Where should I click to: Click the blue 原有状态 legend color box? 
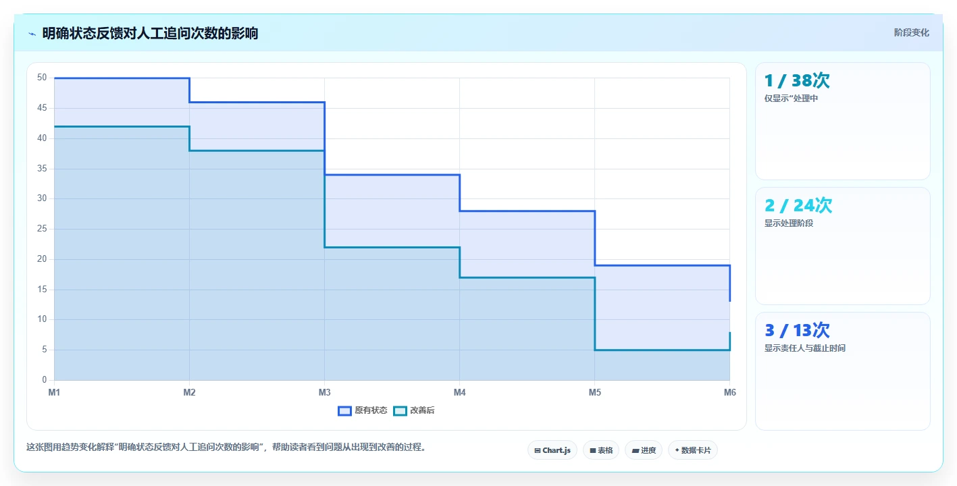(x=344, y=410)
